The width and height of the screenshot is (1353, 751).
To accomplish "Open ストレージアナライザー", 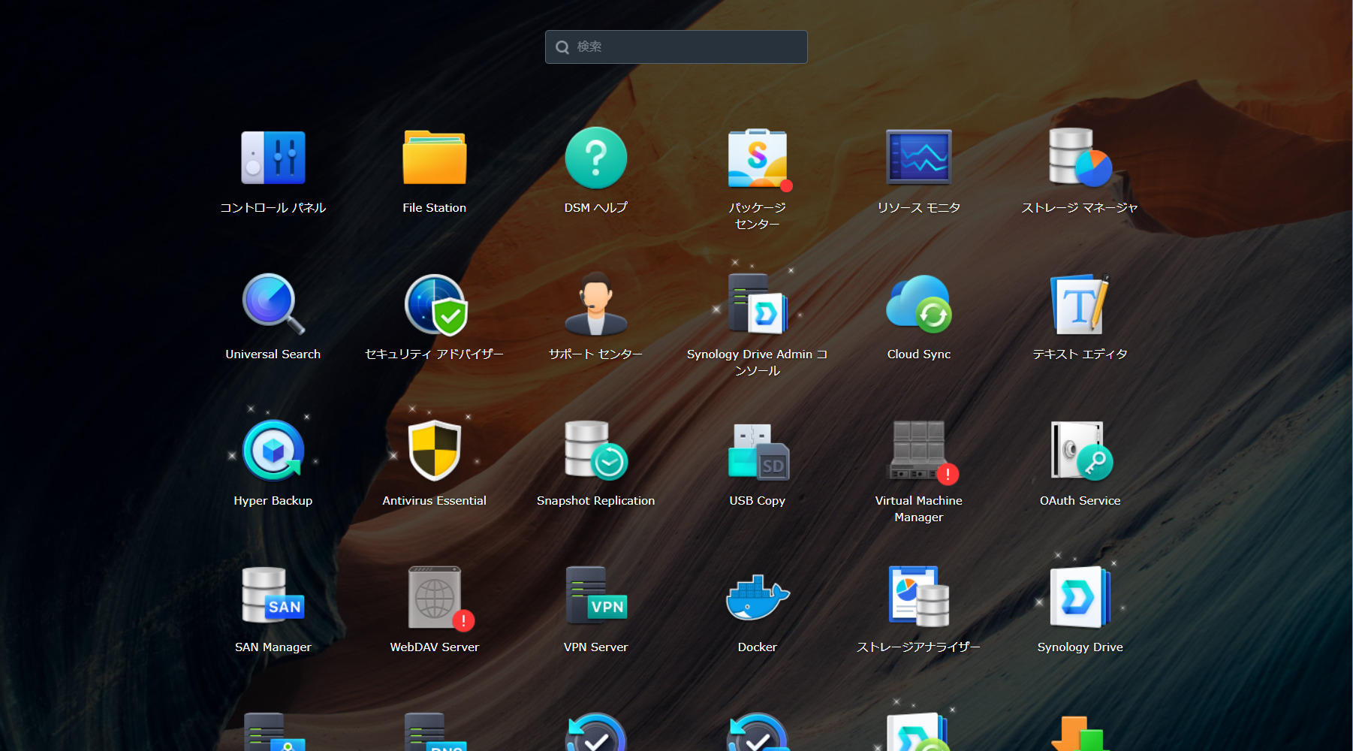I will click(919, 597).
